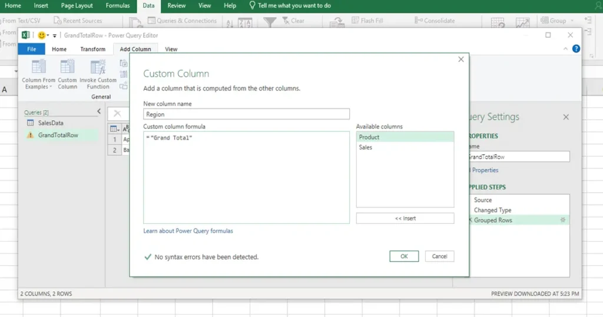The image size is (603, 317).
Task: Click the Invoke Custom Function icon
Action: (98, 67)
